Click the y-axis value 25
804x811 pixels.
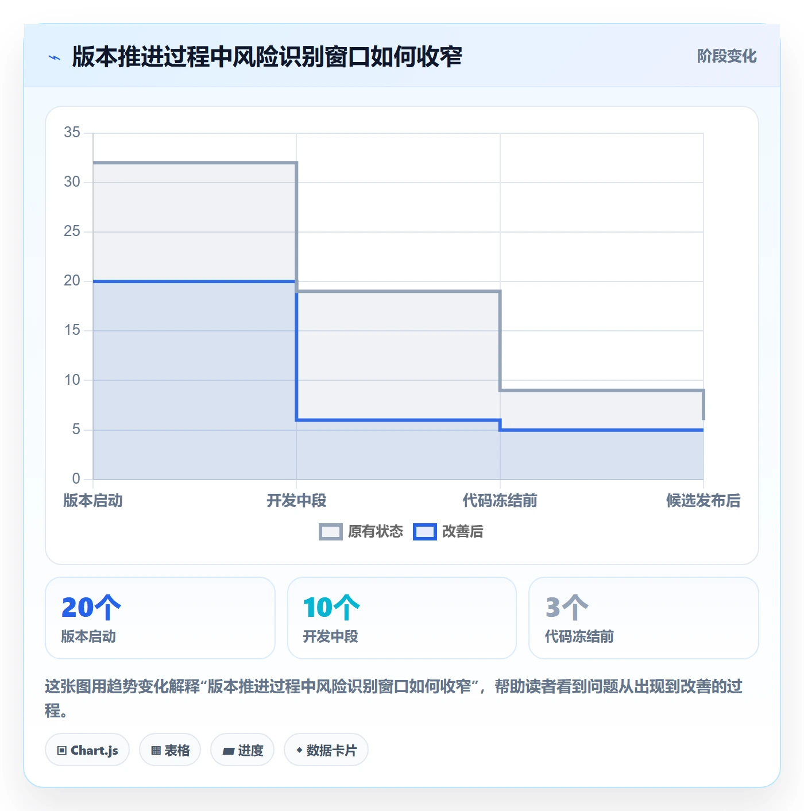coord(72,231)
